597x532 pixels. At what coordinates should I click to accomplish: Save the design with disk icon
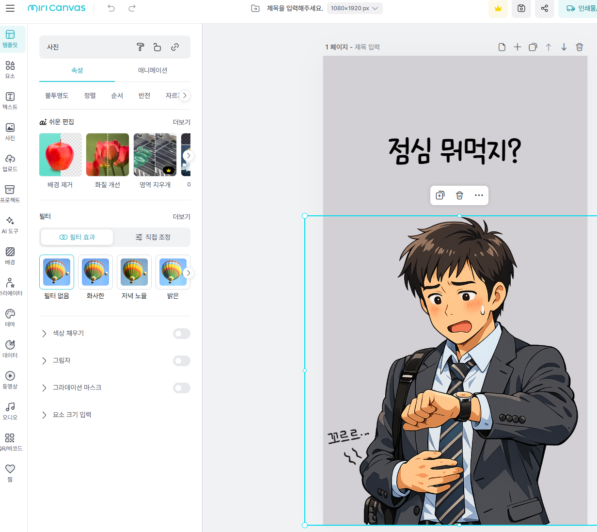[521, 8]
